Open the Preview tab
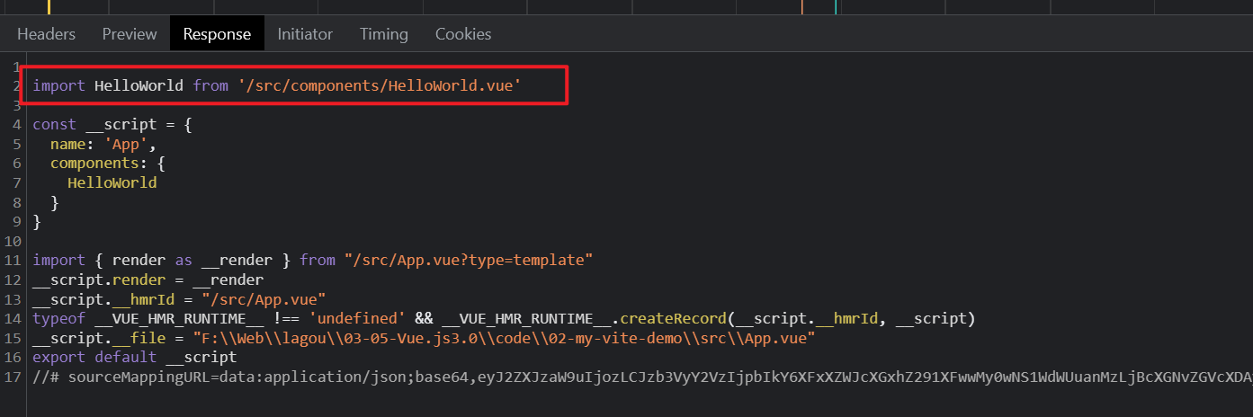The image size is (1253, 417). [x=130, y=34]
